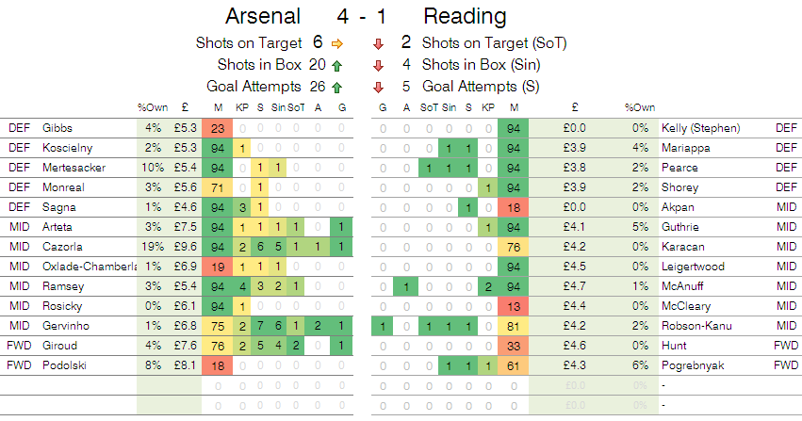Select Hunt's orange minutes cell showing 33
The image size is (802, 421).
tap(514, 346)
